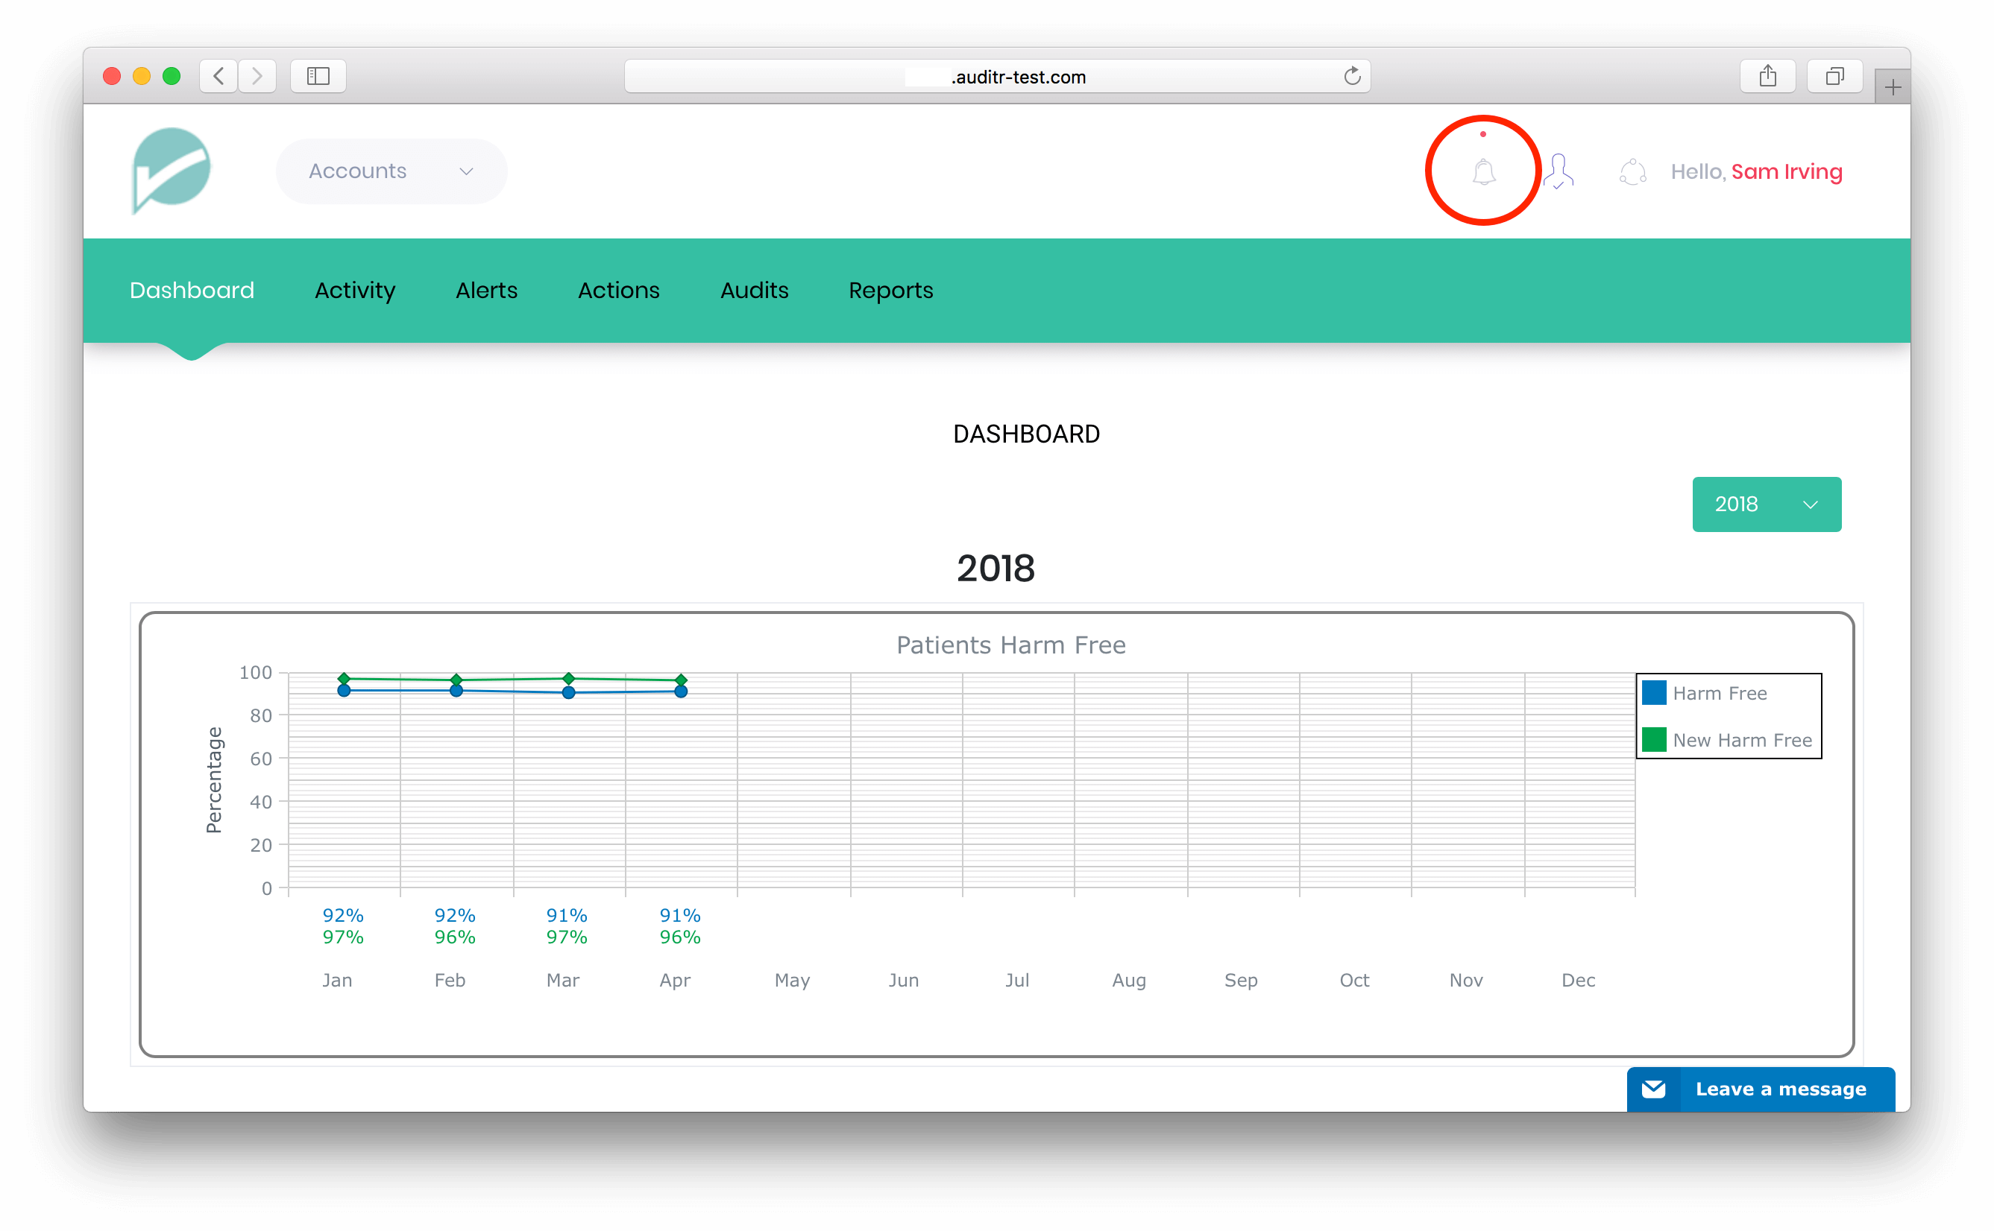1994x1231 pixels.
Task: Click the green New Harm Free legend swatch
Action: coord(1653,739)
